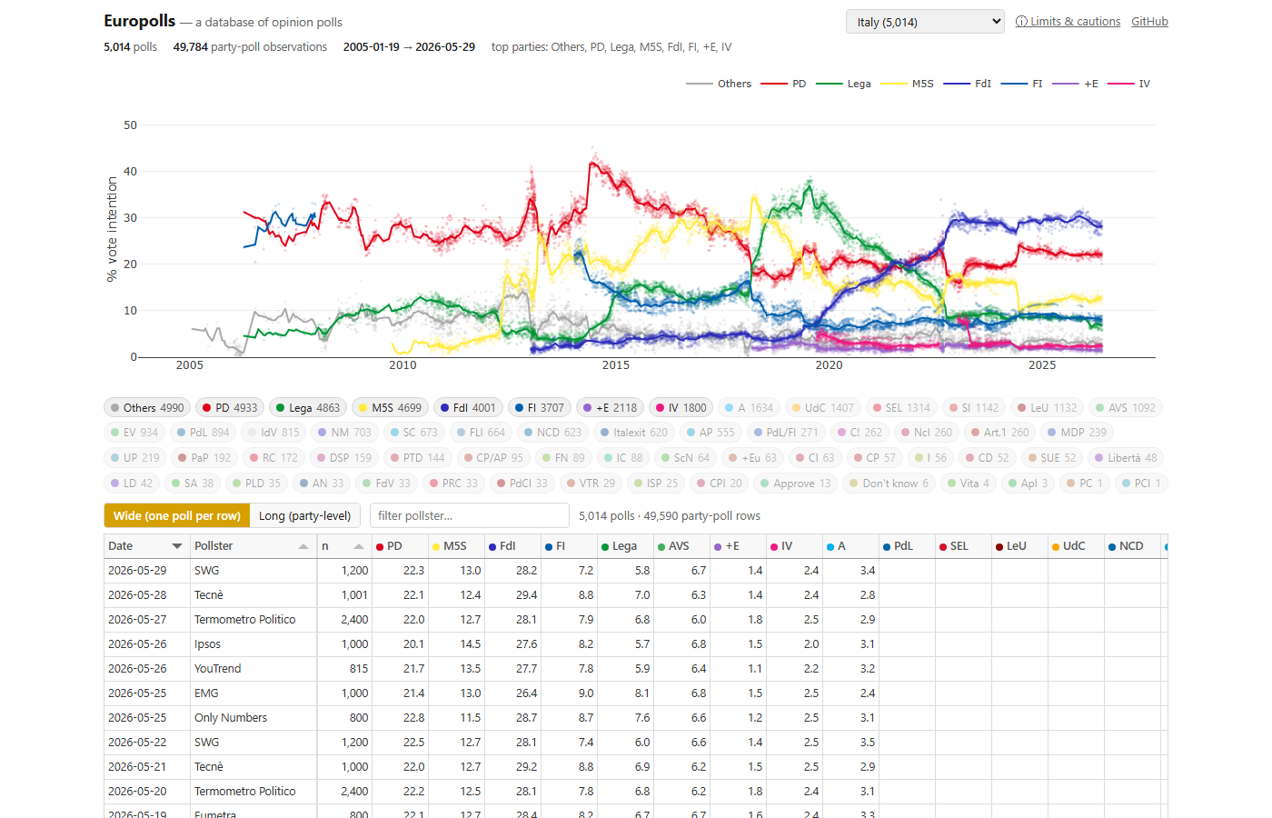Image resolution: width=1272 pixels, height=818 pixels.
Task: Open the Limits & cautions link
Action: click(1068, 22)
